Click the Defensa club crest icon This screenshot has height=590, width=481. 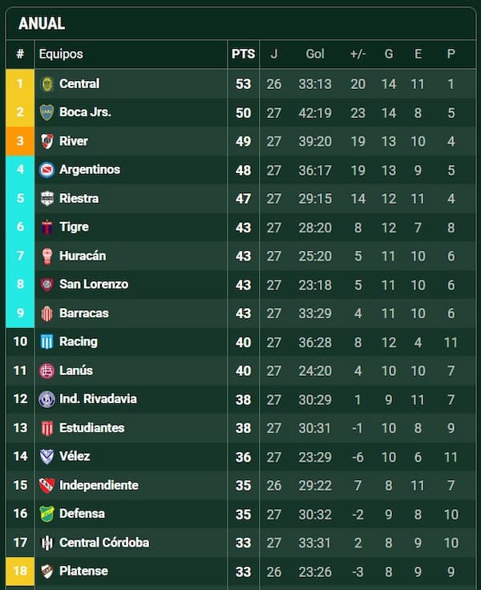coord(47,514)
